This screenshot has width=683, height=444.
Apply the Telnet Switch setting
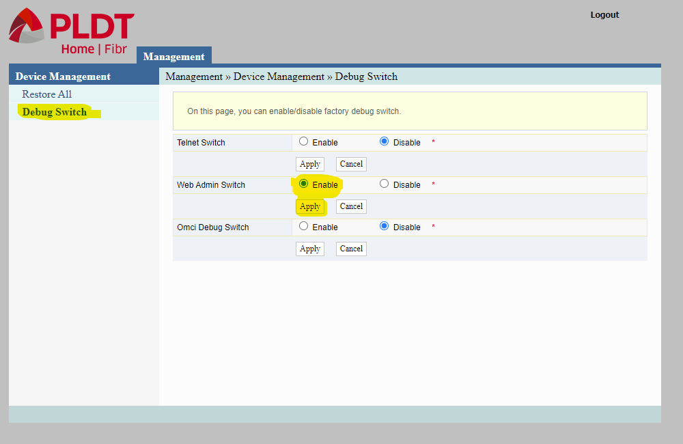[309, 163]
